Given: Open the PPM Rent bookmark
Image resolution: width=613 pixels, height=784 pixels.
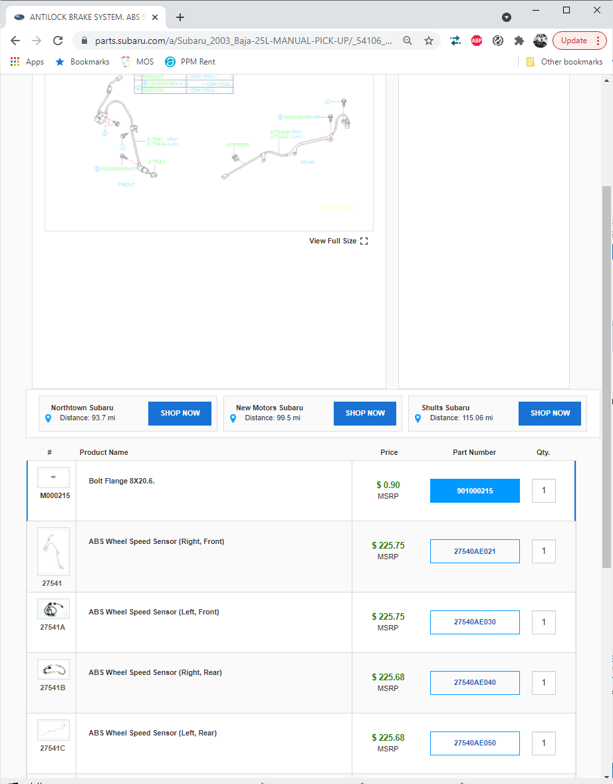Looking at the screenshot, I should [190, 61].
